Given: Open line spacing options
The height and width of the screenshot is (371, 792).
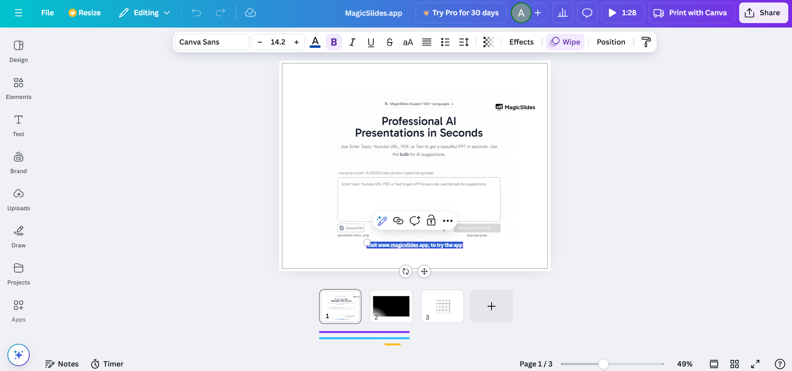Looking at the screenshot, I should coord(464,42).
